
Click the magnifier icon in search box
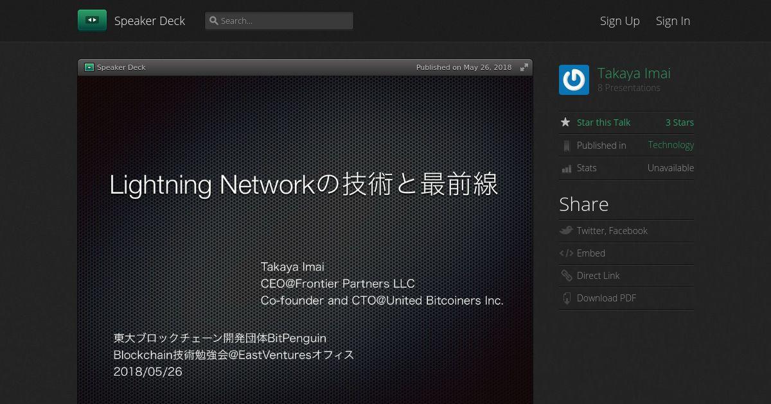(214, 21)
